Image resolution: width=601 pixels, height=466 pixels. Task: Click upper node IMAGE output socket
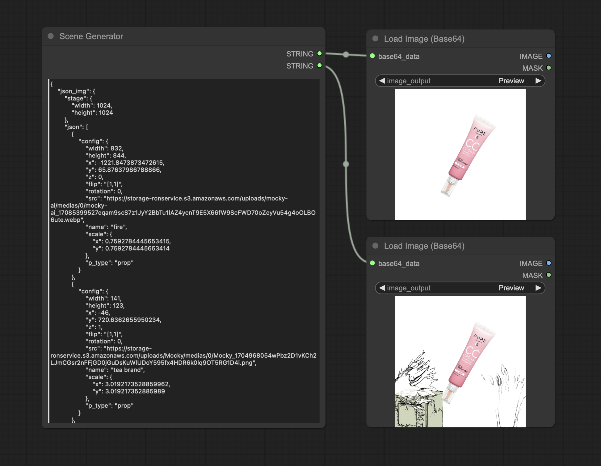[549, 56]
